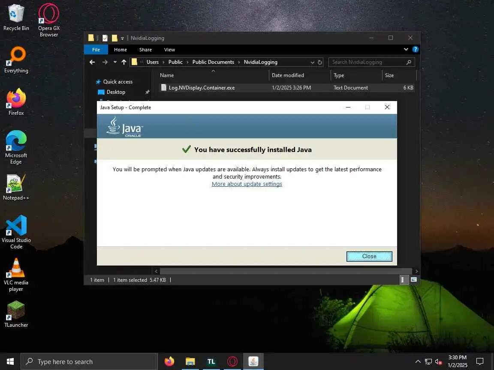
Task: Click the muted volume tray icon
Action: click(438, 361)
